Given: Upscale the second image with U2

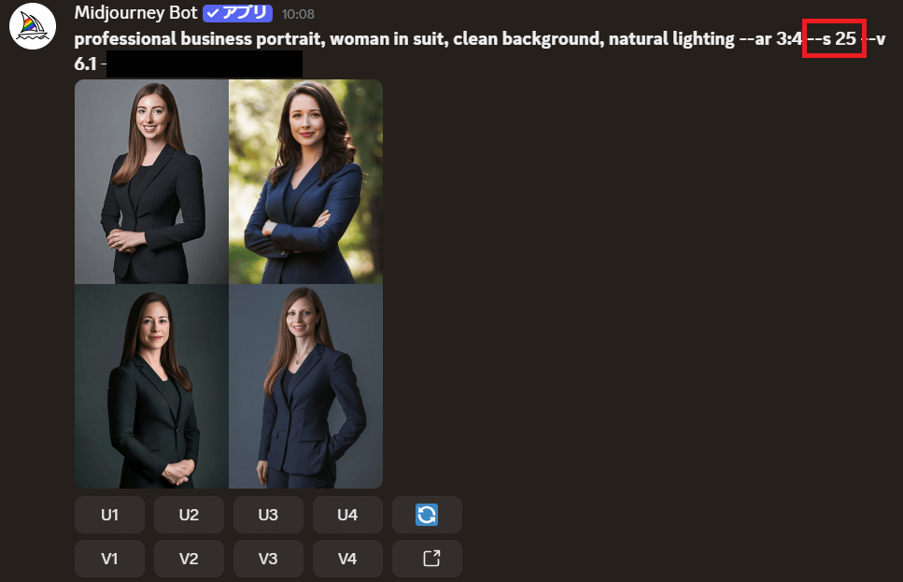Looking at the screenshot, I should pos(189,515).
